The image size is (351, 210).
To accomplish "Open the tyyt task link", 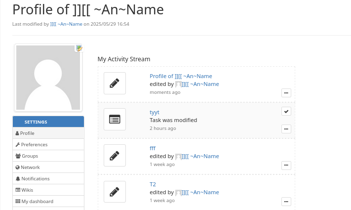I will pos(155,112).
